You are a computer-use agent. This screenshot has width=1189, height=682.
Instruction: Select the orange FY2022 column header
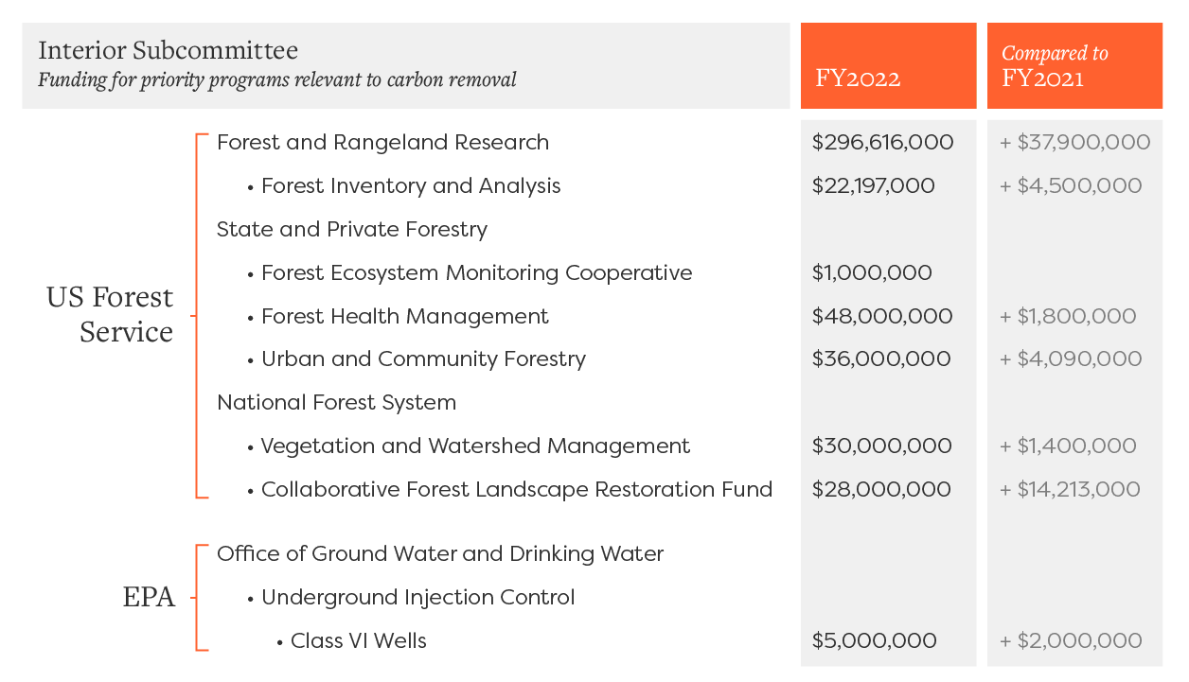pos(888,66)
